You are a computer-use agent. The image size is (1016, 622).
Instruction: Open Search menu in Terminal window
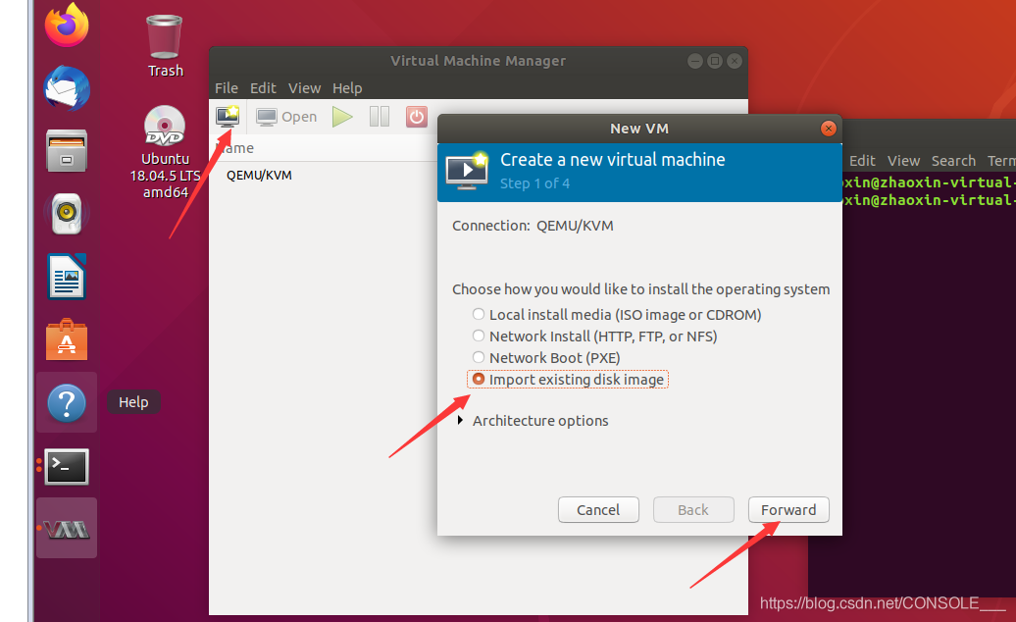pos(953,161)
